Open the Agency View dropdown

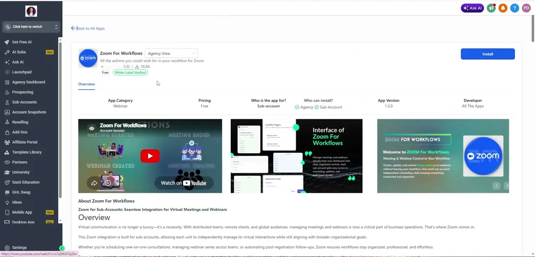tap(171, 53)
